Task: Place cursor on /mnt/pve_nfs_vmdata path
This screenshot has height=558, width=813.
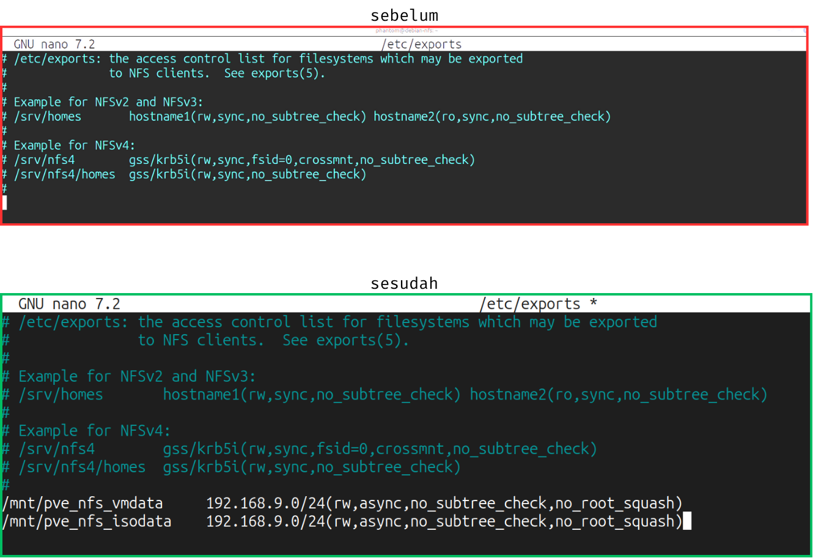Action: [83, 504]
